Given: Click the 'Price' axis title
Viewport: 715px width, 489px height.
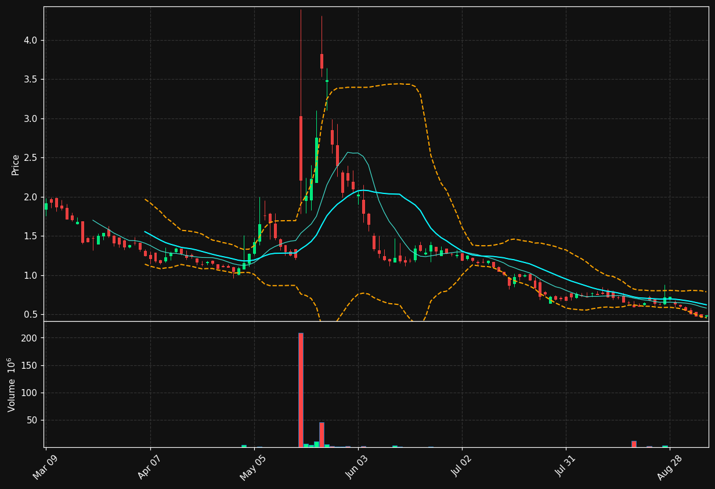Looking at the screenshot, I should 16,164.
